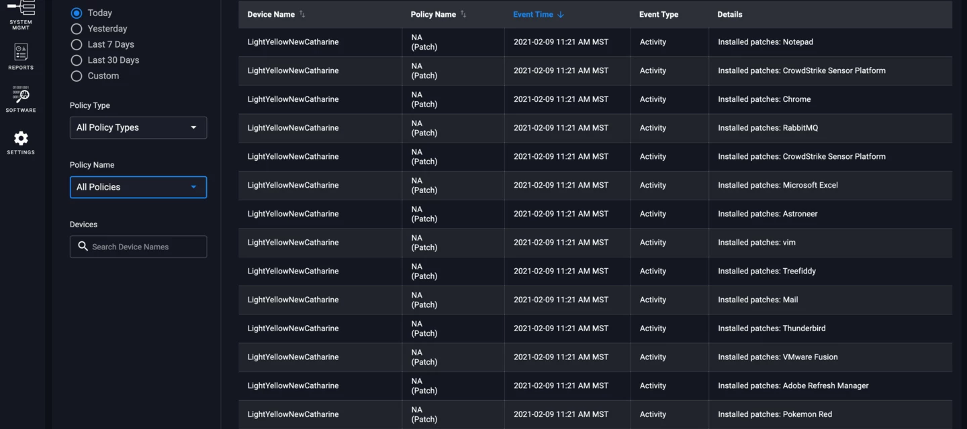Click device name in the Thunderbird row
967x429 pixels.
293,328
